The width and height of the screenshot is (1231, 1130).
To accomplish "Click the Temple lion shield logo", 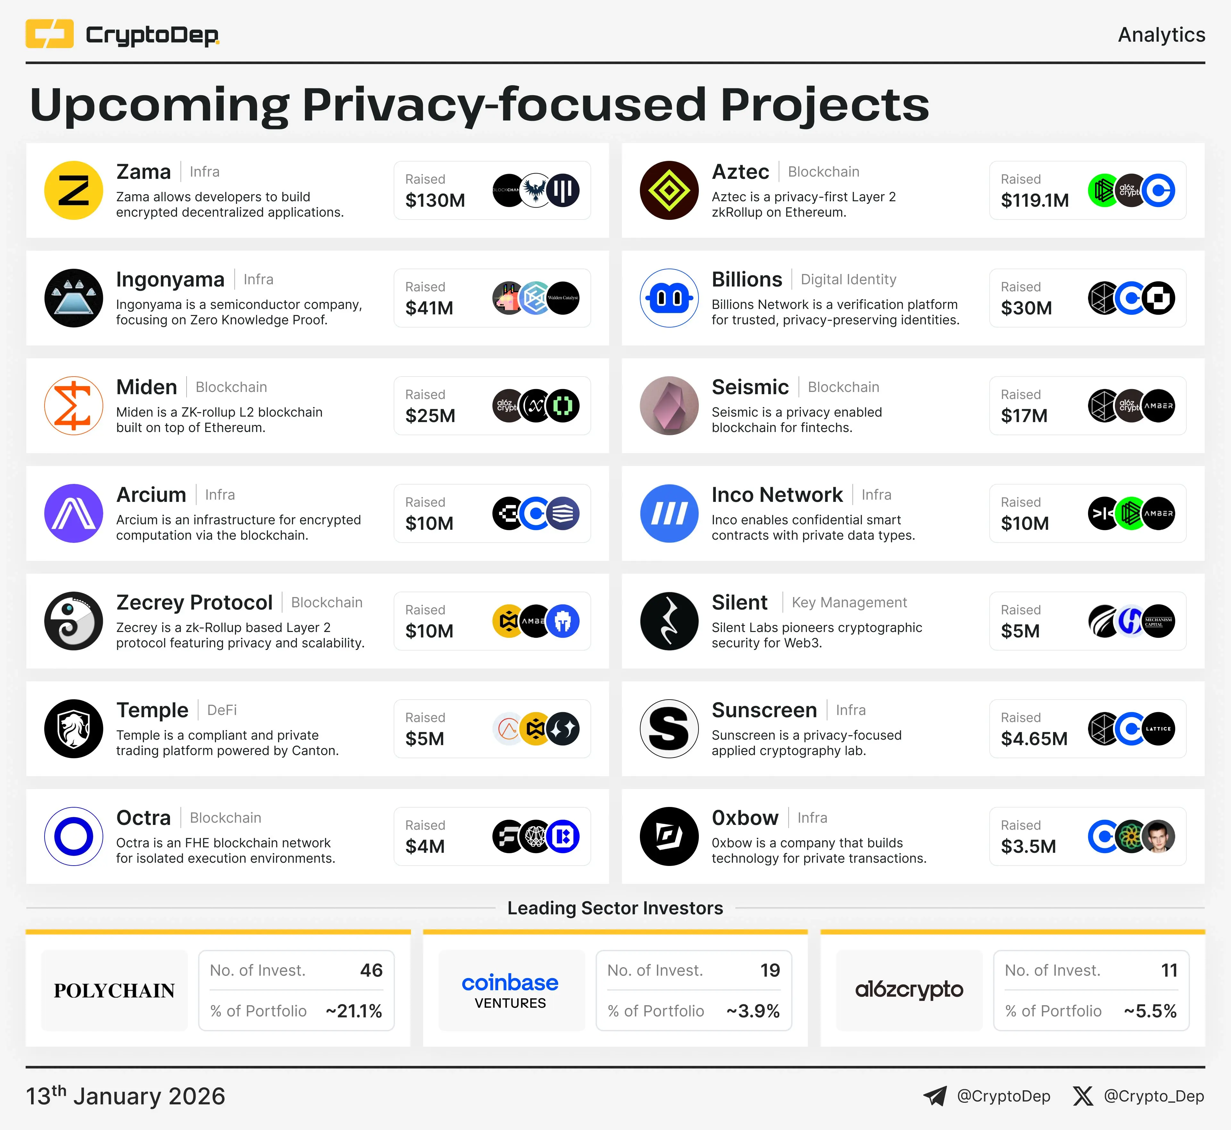I will click(x=73, y=728).
